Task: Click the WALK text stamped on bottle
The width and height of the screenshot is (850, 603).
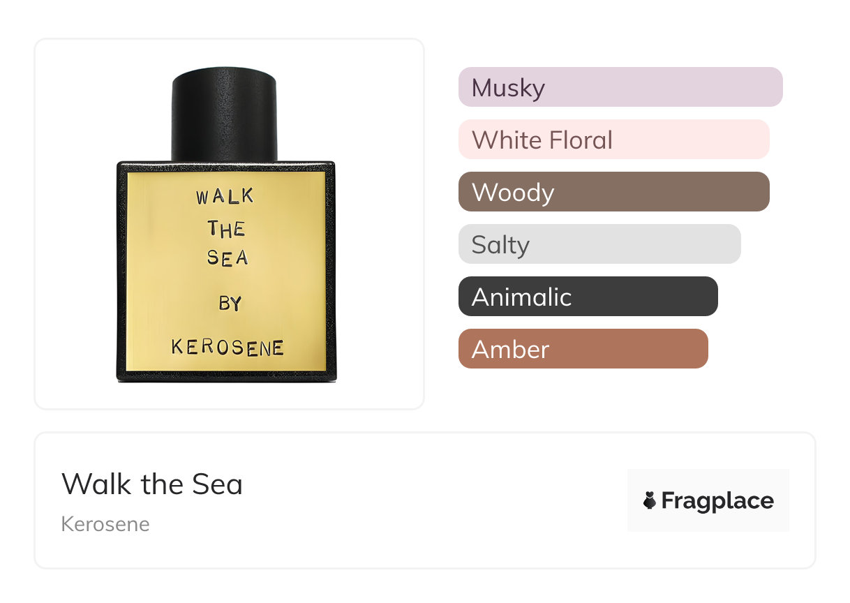Action: point(225,196)
